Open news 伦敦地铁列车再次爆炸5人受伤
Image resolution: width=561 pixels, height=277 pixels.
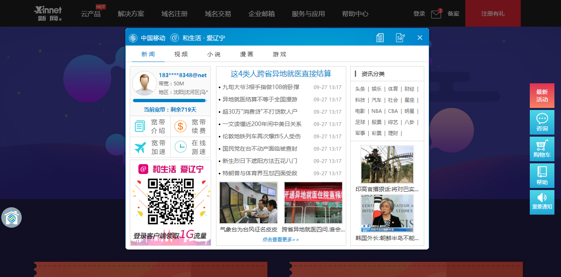pos(262,136)
